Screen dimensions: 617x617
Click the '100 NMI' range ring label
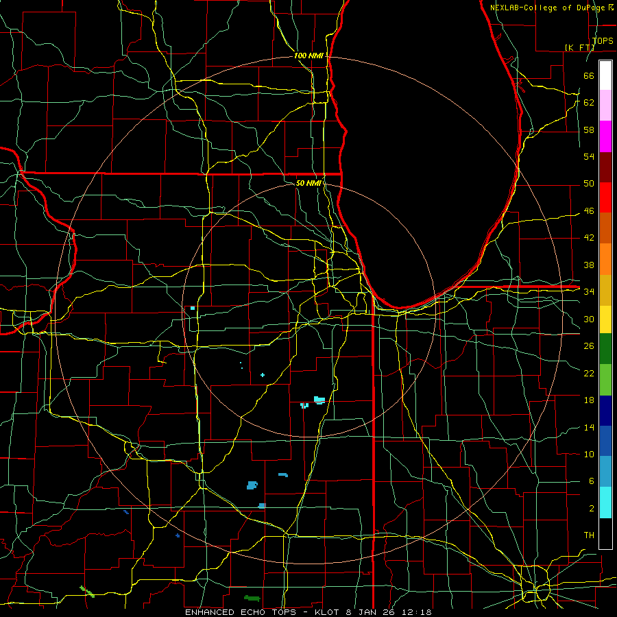(x=309, y=56)
